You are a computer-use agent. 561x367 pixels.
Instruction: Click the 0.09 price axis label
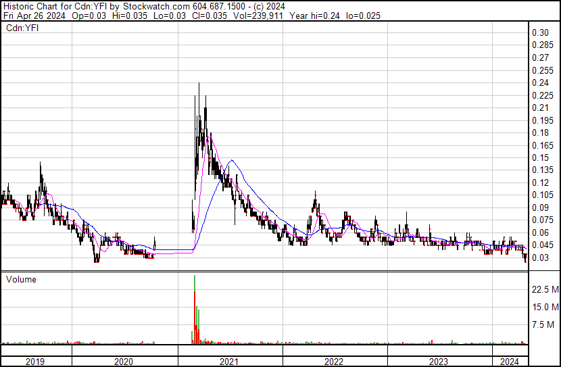(540, 207)
